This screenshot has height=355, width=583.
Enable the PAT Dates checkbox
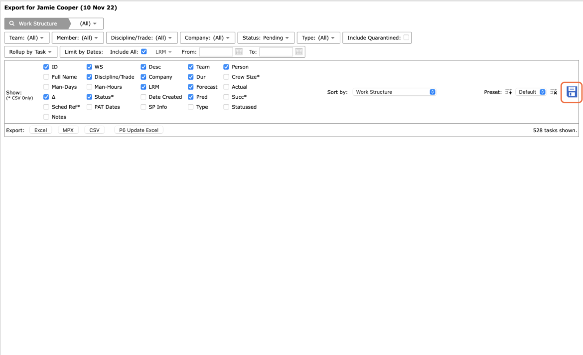(x=89, y=107)
